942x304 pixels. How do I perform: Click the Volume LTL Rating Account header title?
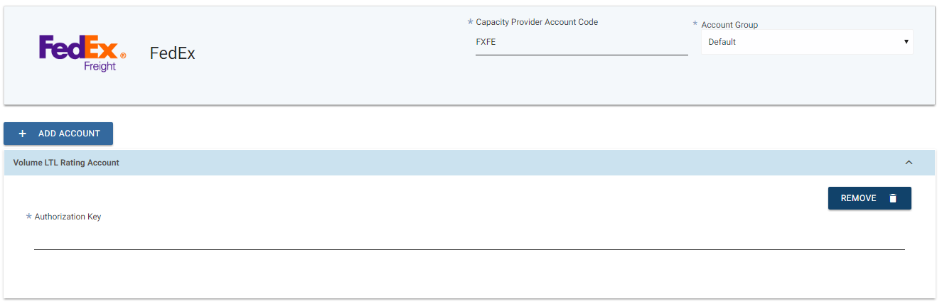pos(66,163)
